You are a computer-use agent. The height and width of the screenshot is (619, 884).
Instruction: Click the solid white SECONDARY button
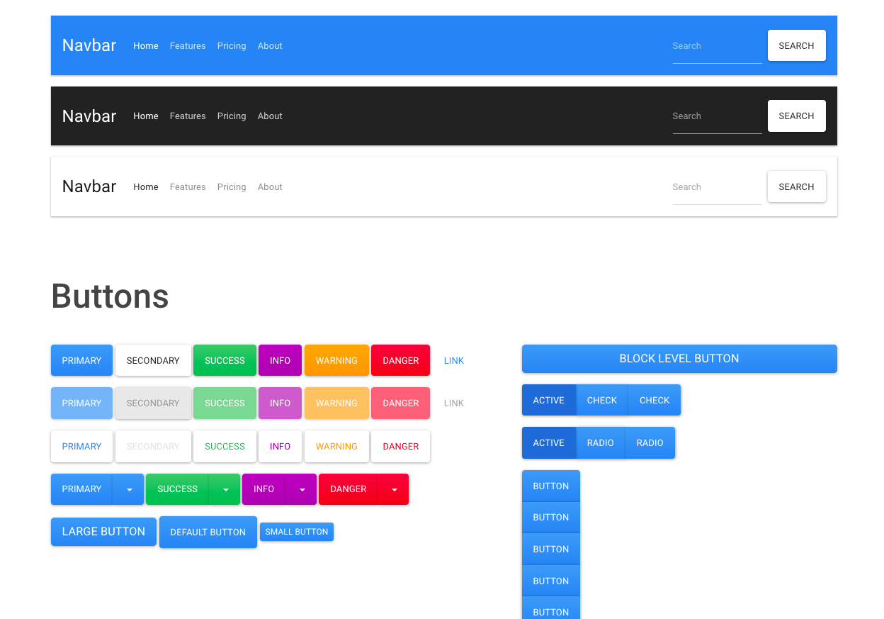(x=153, y=360)
